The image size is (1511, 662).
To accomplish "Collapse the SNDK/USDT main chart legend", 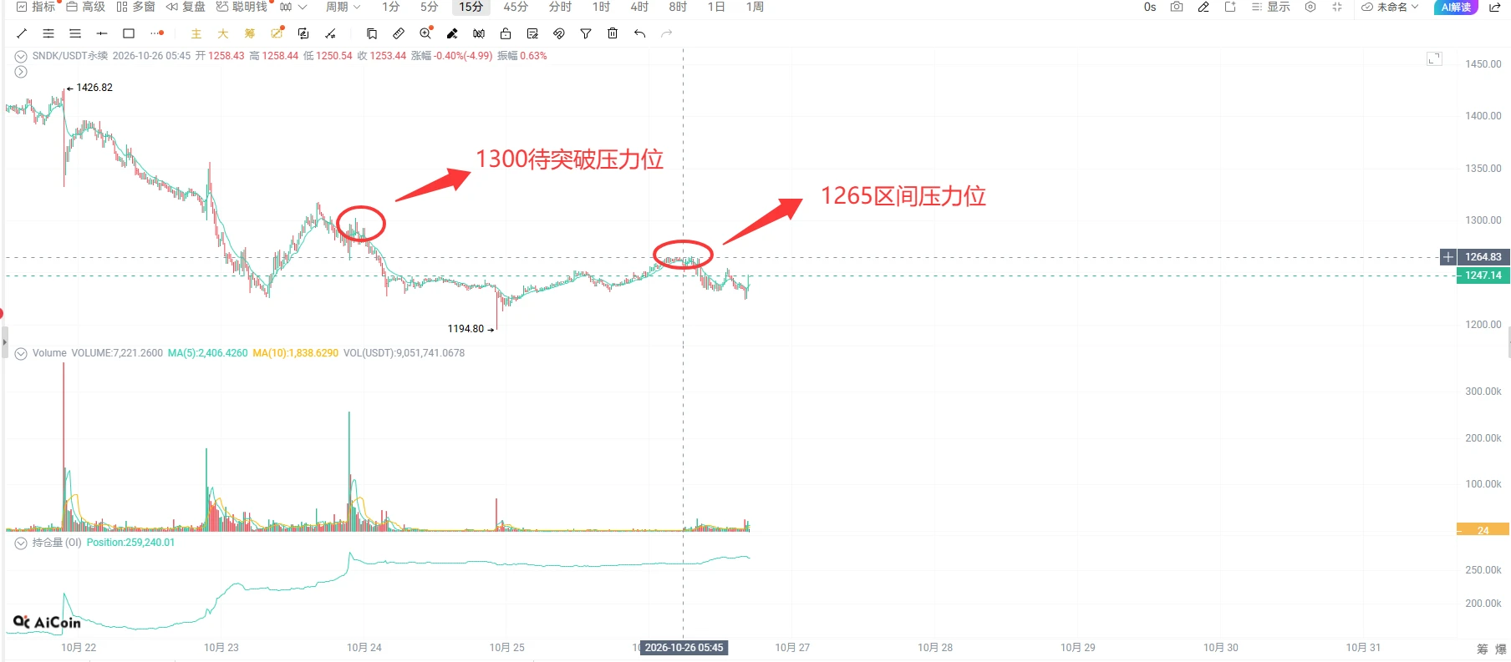I will pyautogui.click(x=21, y=56).
